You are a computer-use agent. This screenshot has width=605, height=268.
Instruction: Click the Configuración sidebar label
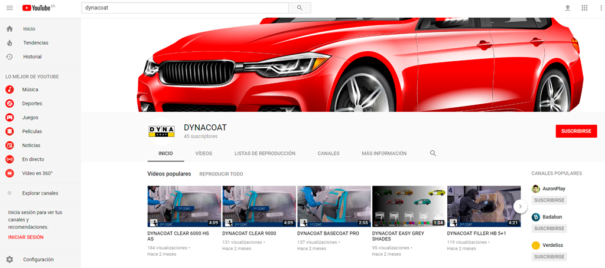pyautogui.click(x=38, y=260)
